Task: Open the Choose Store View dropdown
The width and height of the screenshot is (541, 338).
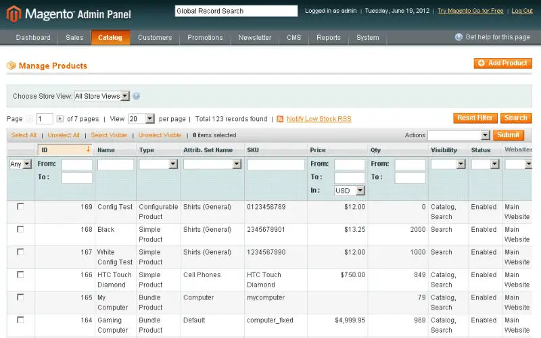Action: coord(101,96)
